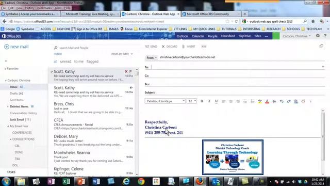330x186 pixels.
Task: Undo the last edit in message
Action: pos(282,101)
